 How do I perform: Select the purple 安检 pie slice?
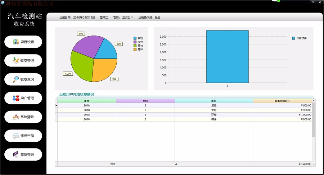coord(85,46)
